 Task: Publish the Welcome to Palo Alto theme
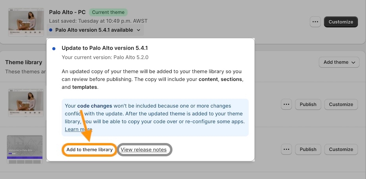[308, 149]
